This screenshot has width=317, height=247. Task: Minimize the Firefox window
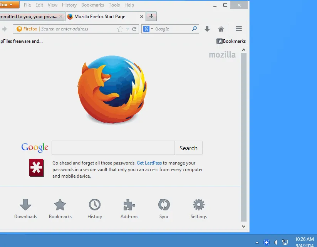tap(215, 5)
